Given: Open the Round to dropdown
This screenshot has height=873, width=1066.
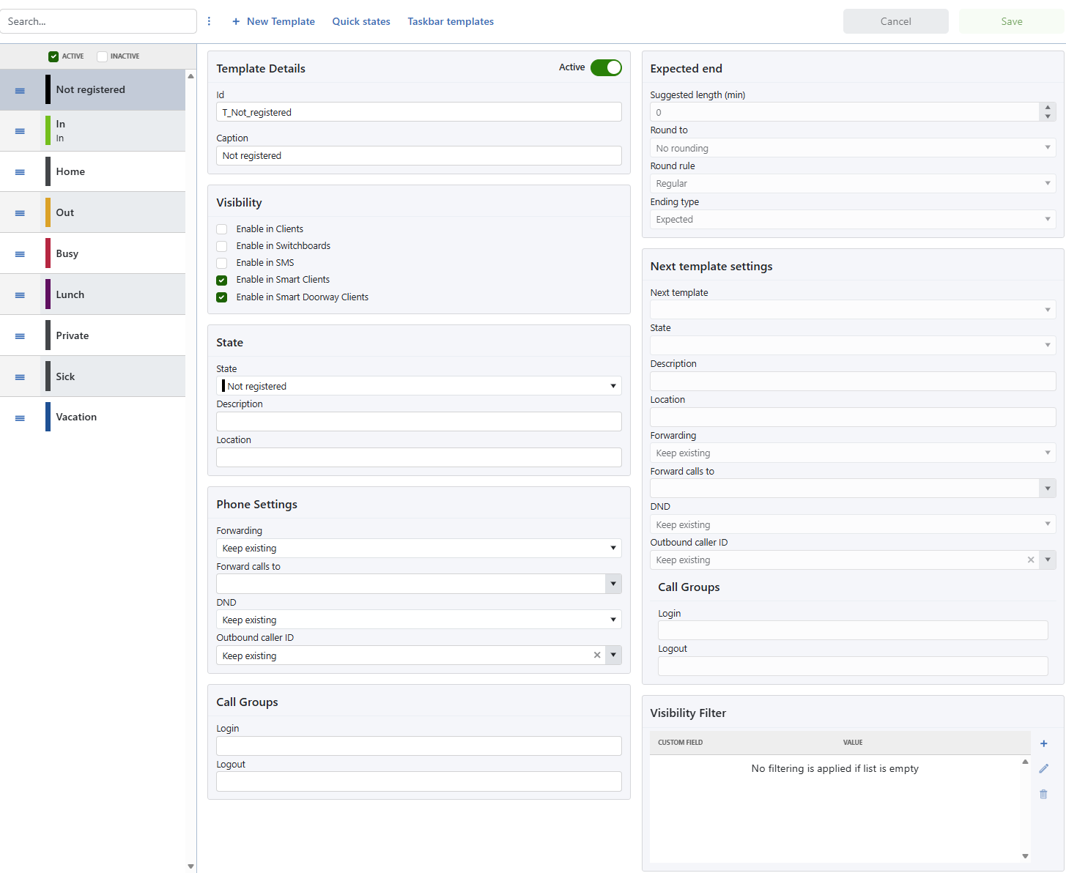Looking at the screenshot, I should [x=853, y=148].
